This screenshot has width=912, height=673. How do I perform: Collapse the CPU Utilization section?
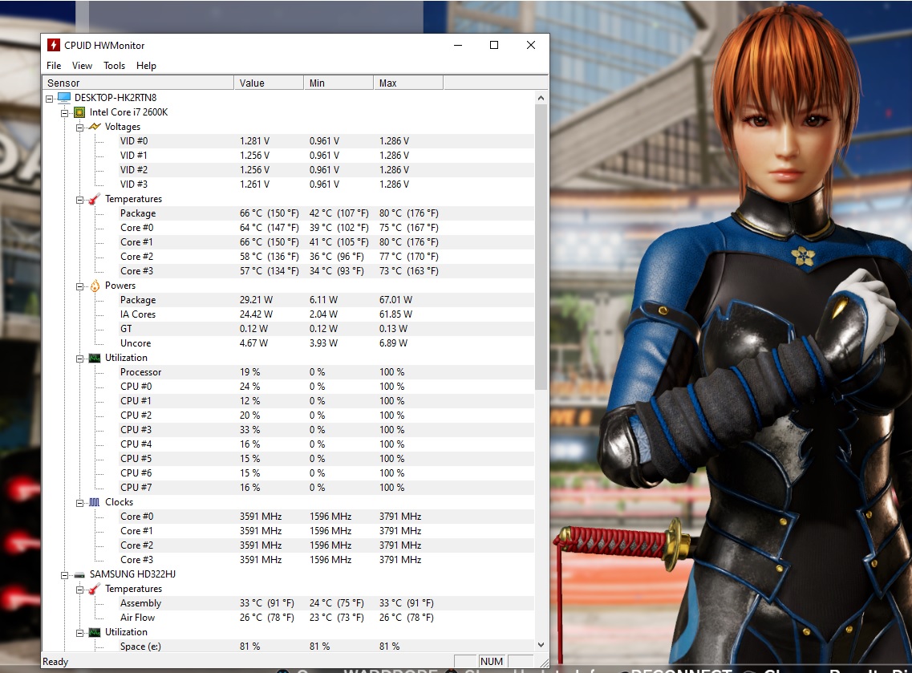(79, 359)
